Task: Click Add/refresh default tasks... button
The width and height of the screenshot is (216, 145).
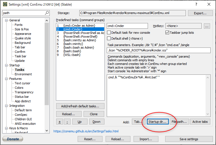Action: click(x=80, y=106)
